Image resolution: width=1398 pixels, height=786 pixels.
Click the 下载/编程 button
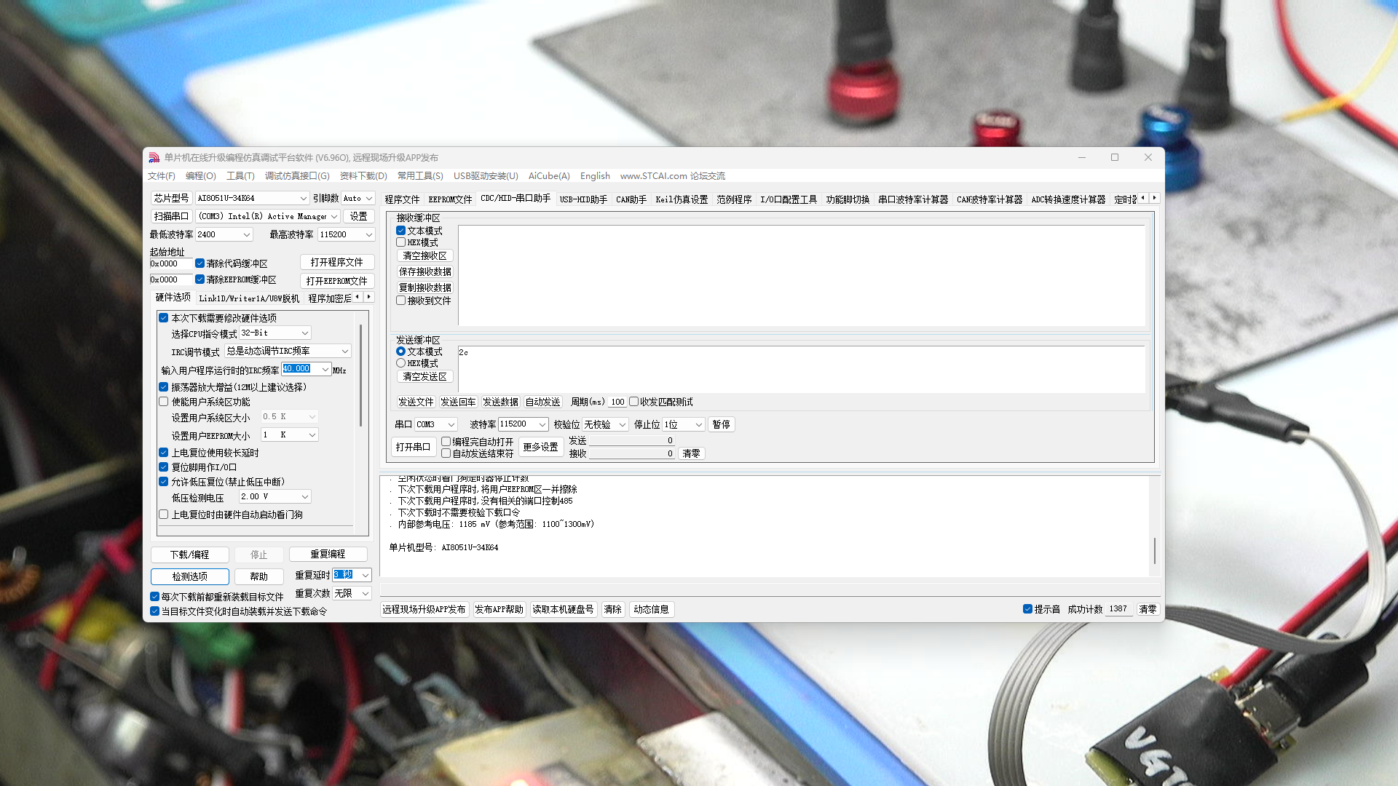pyautogui.click(x=189, y=555)
